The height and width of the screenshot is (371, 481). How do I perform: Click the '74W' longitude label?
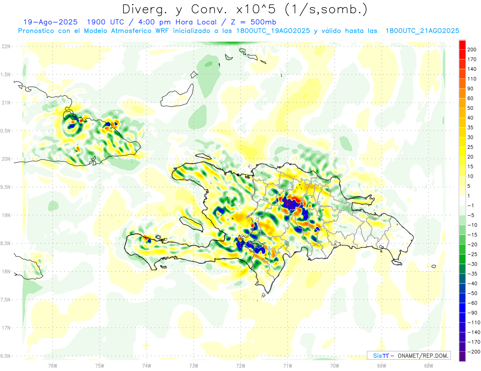[x=147, y=365]
